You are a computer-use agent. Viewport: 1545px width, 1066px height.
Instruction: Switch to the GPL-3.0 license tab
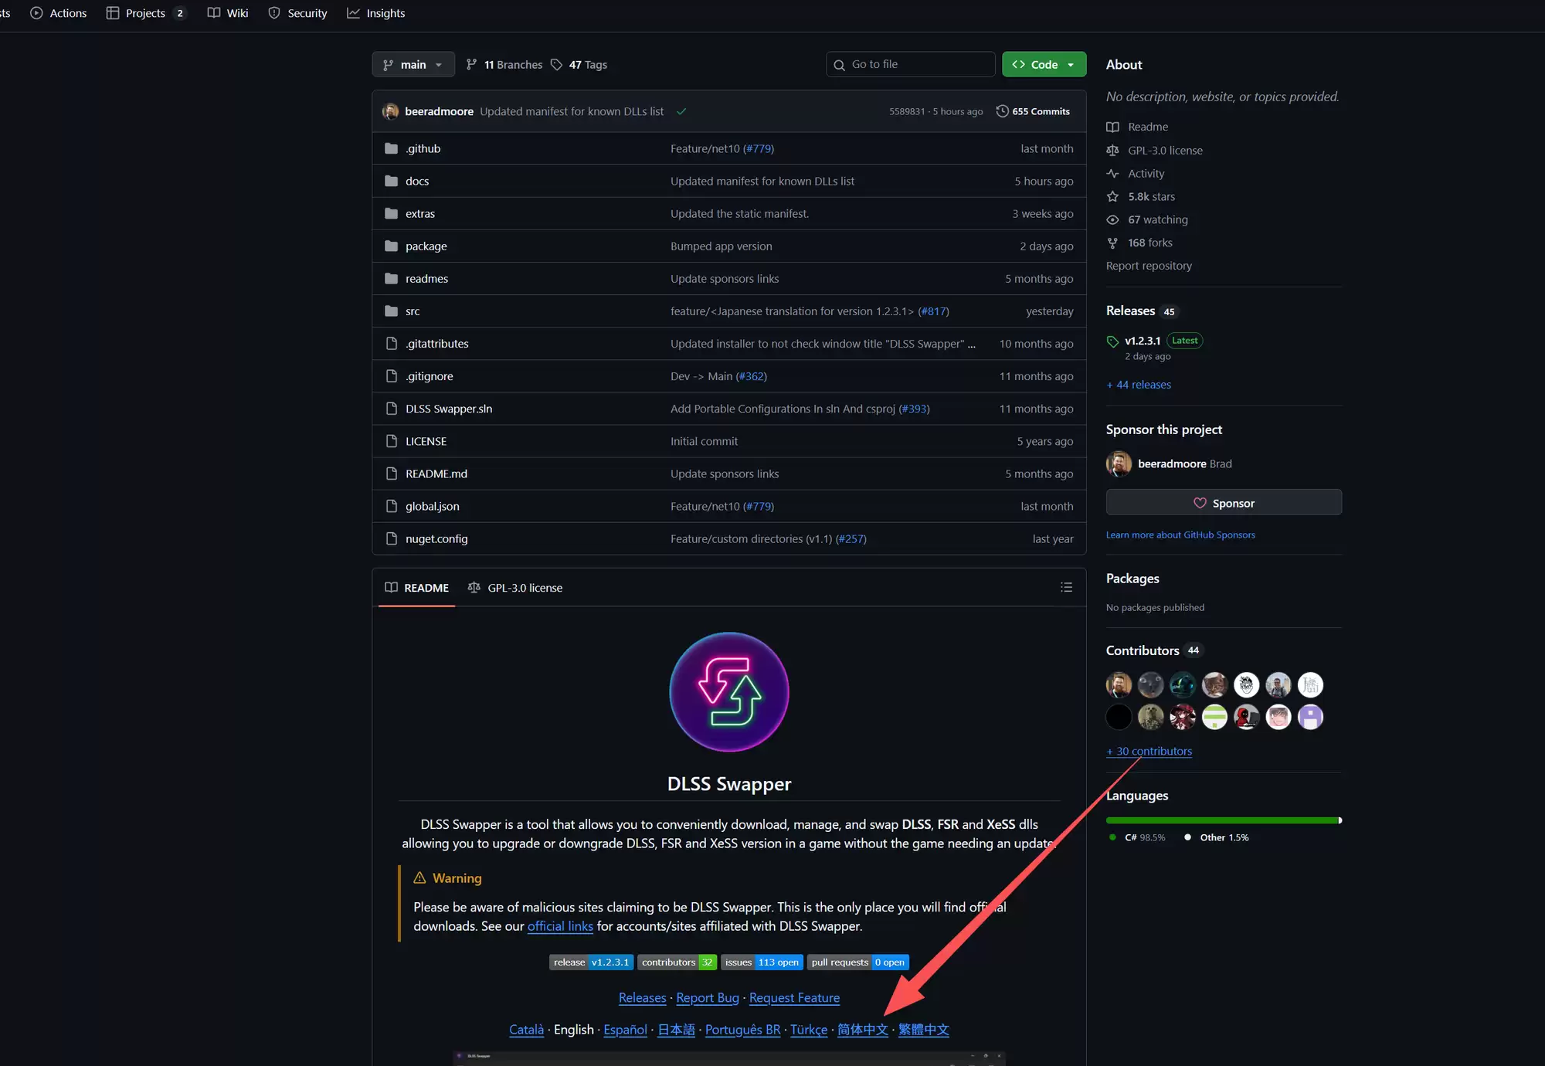coord(515,588)
